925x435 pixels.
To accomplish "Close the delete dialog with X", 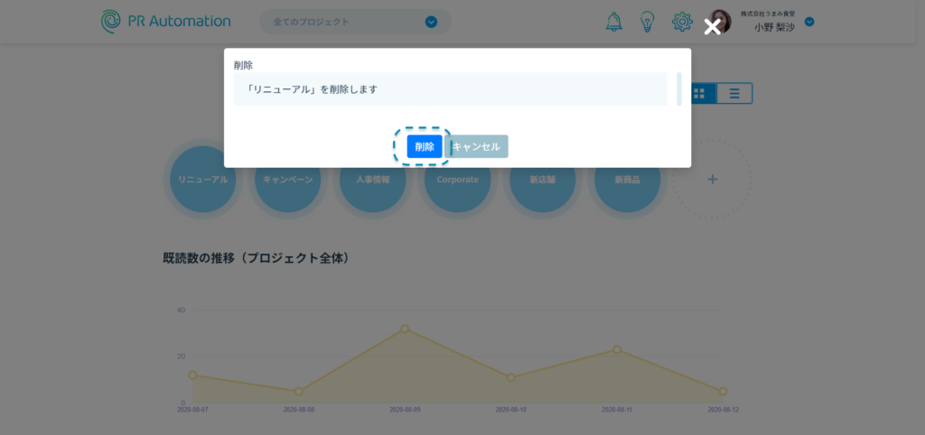I will coord(712,27).
